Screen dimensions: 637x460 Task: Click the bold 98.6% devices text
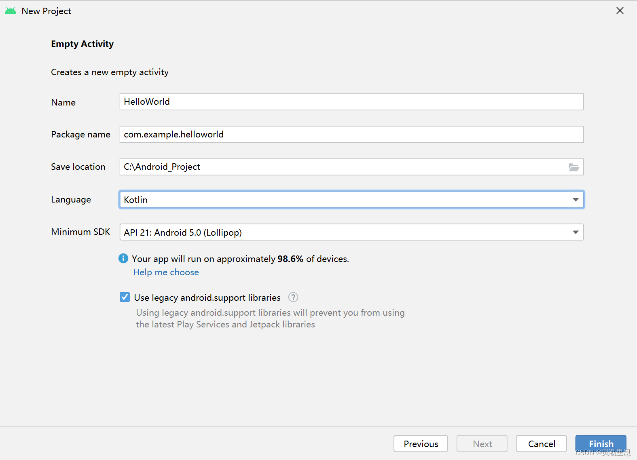point(290,259)
